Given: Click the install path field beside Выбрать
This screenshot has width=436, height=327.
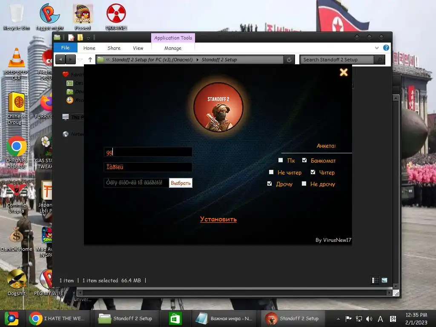Looking at the screenshot, I should click(136, 183).
